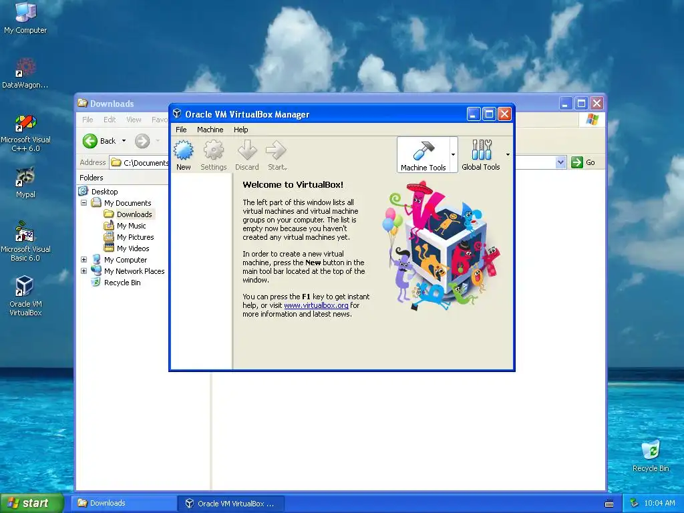
Task: Open Back history dropdown arrow
Action: click(124, 141)
